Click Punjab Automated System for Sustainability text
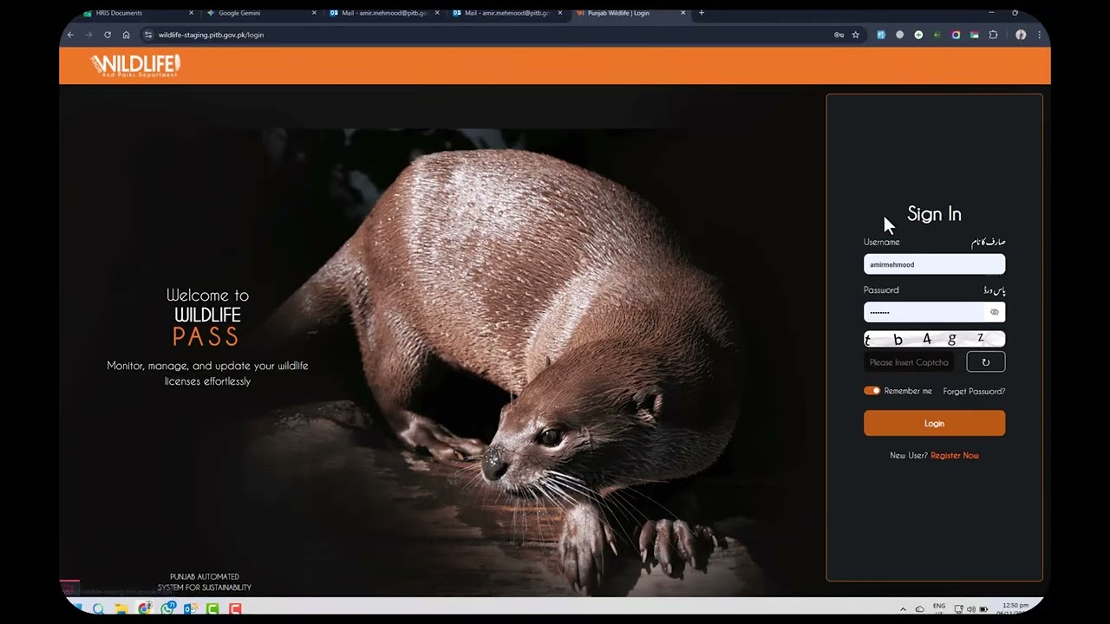 205,582
